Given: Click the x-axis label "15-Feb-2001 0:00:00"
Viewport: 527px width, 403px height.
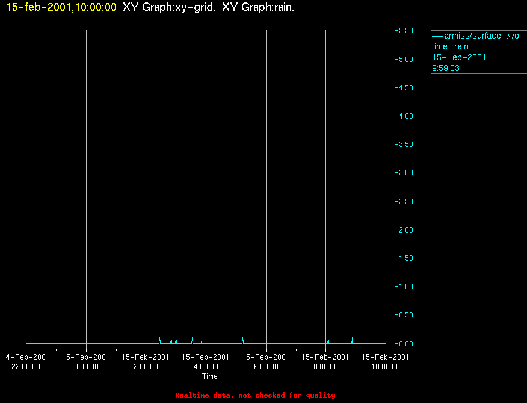Looking at the screenshot, I should (86, 361).
